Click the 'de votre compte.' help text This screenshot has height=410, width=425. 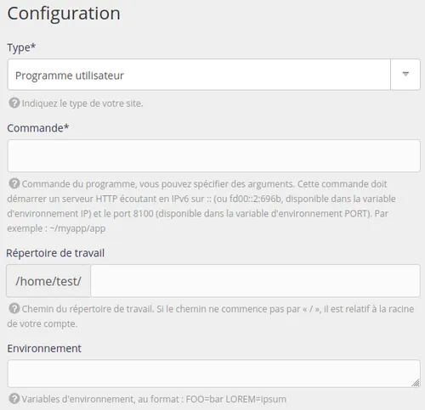(x=42, y=323)
